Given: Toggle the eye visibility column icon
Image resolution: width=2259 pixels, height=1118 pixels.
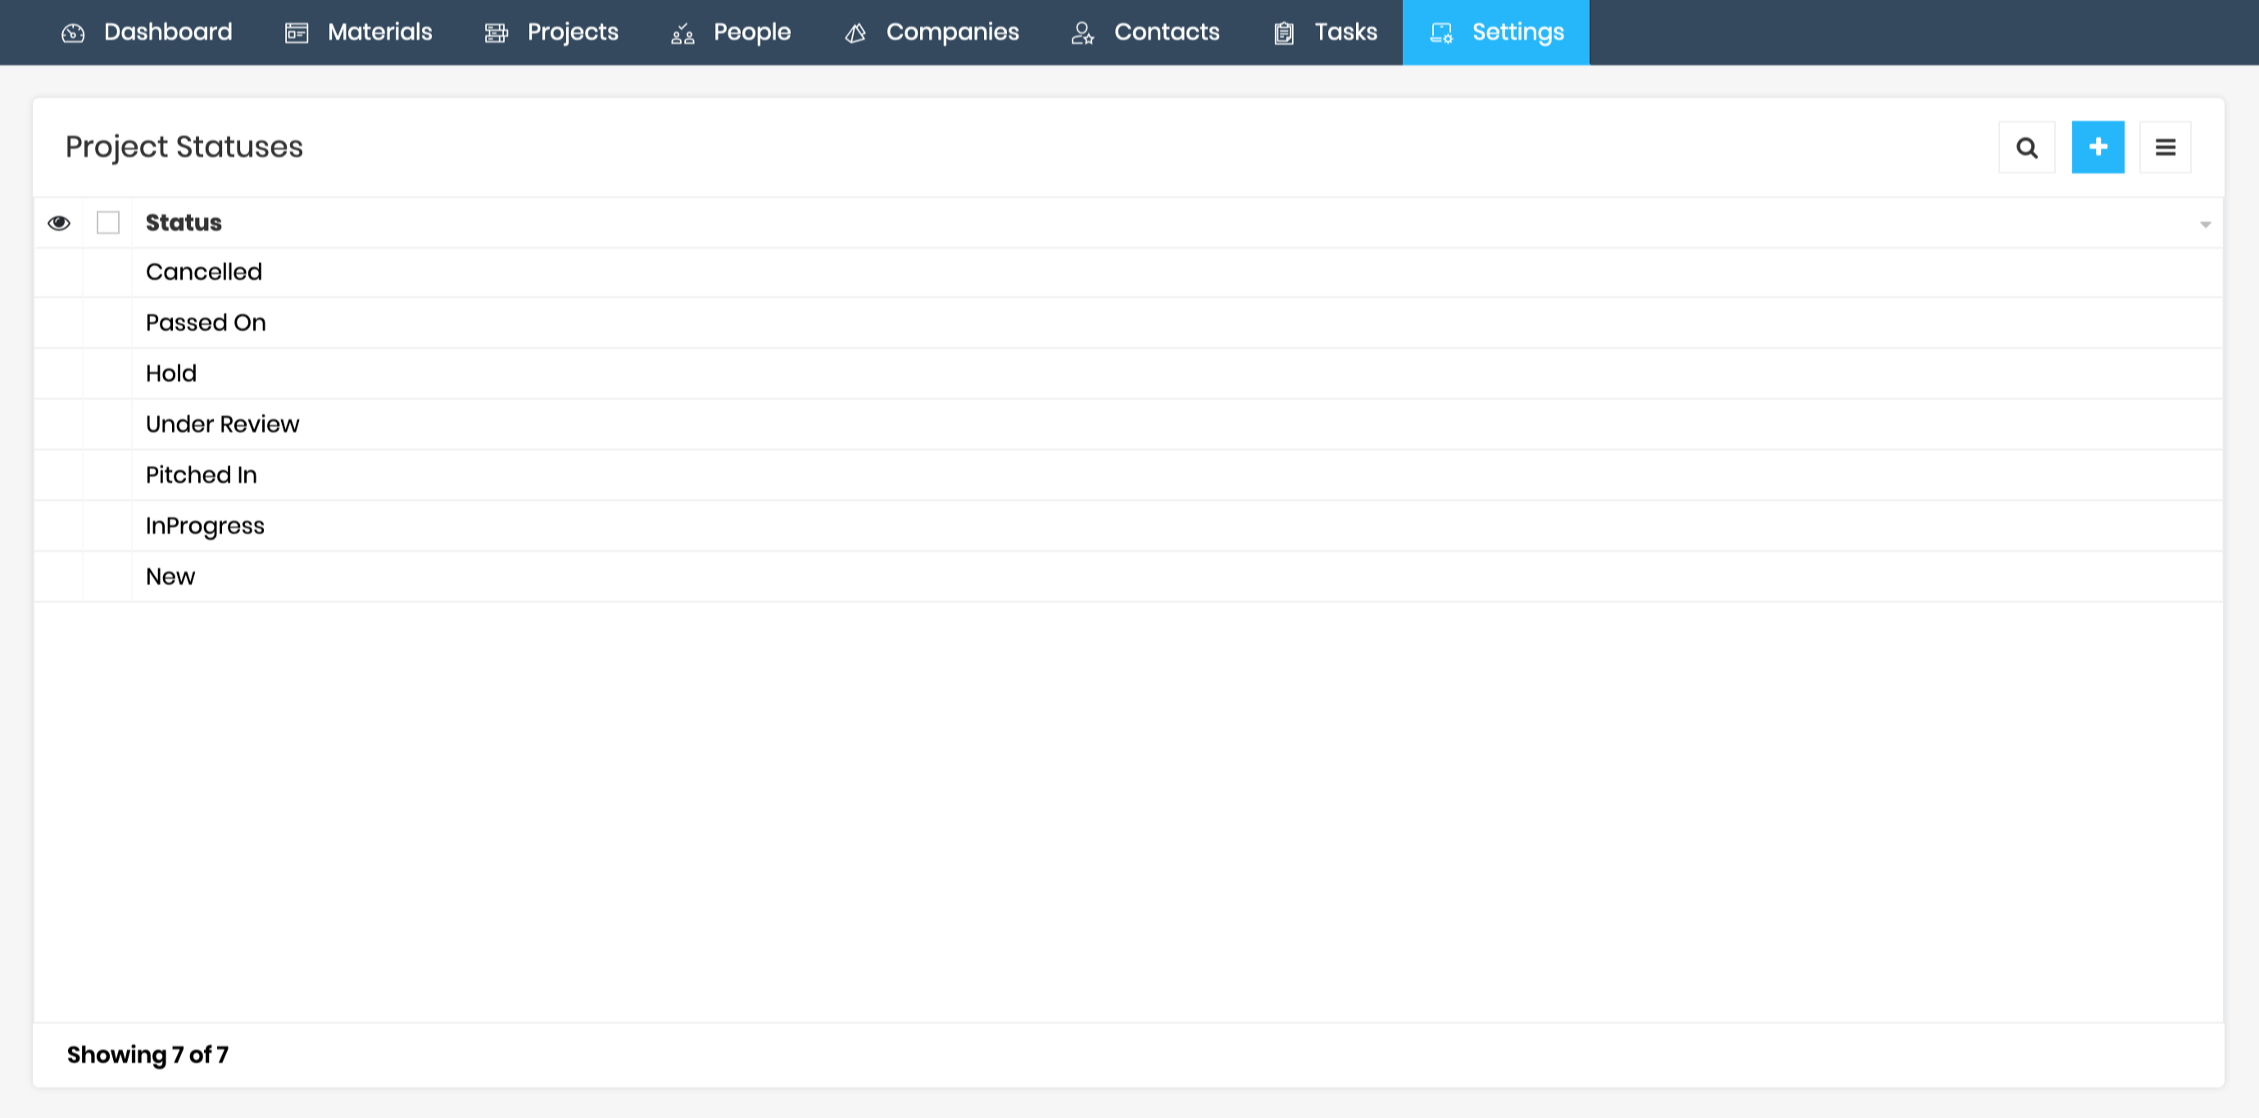Looking at the screenshot, I should point(59,223).
